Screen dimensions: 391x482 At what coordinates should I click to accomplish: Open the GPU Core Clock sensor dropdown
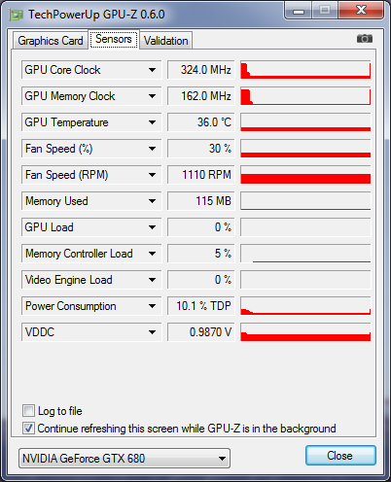152,70
